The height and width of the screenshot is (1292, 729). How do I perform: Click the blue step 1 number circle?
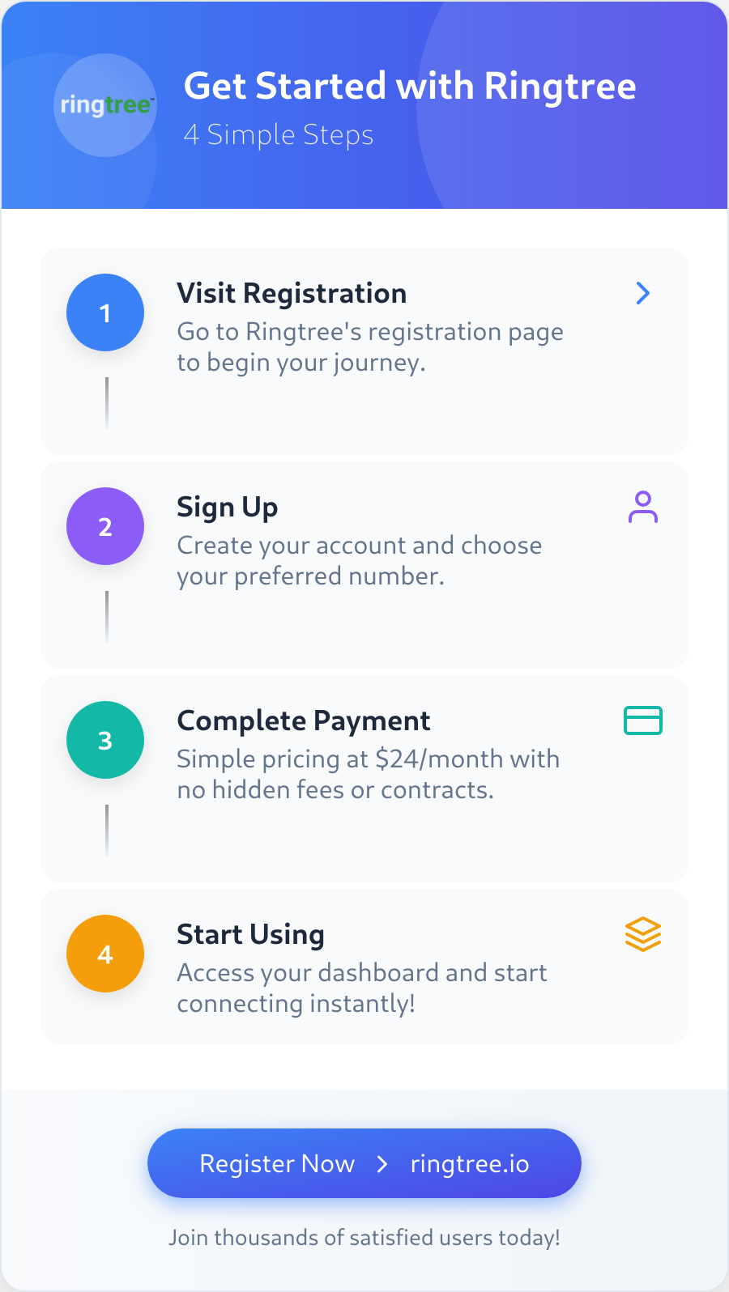point(105,312)
